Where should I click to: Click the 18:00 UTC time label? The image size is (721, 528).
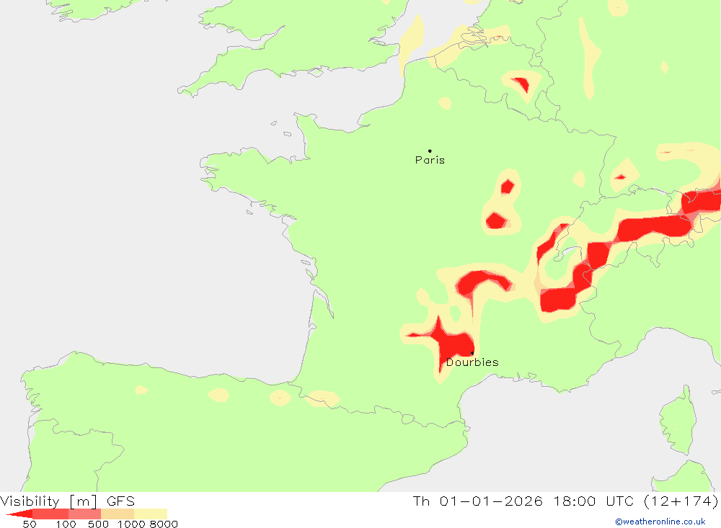tap(593, 501)
